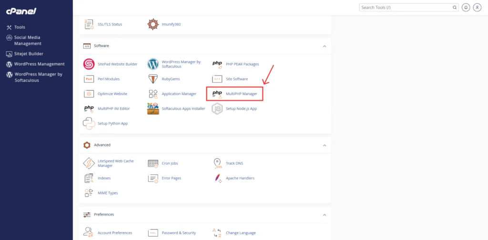Open the Error Pages icon
488x240 pixels.
(153, 178)
